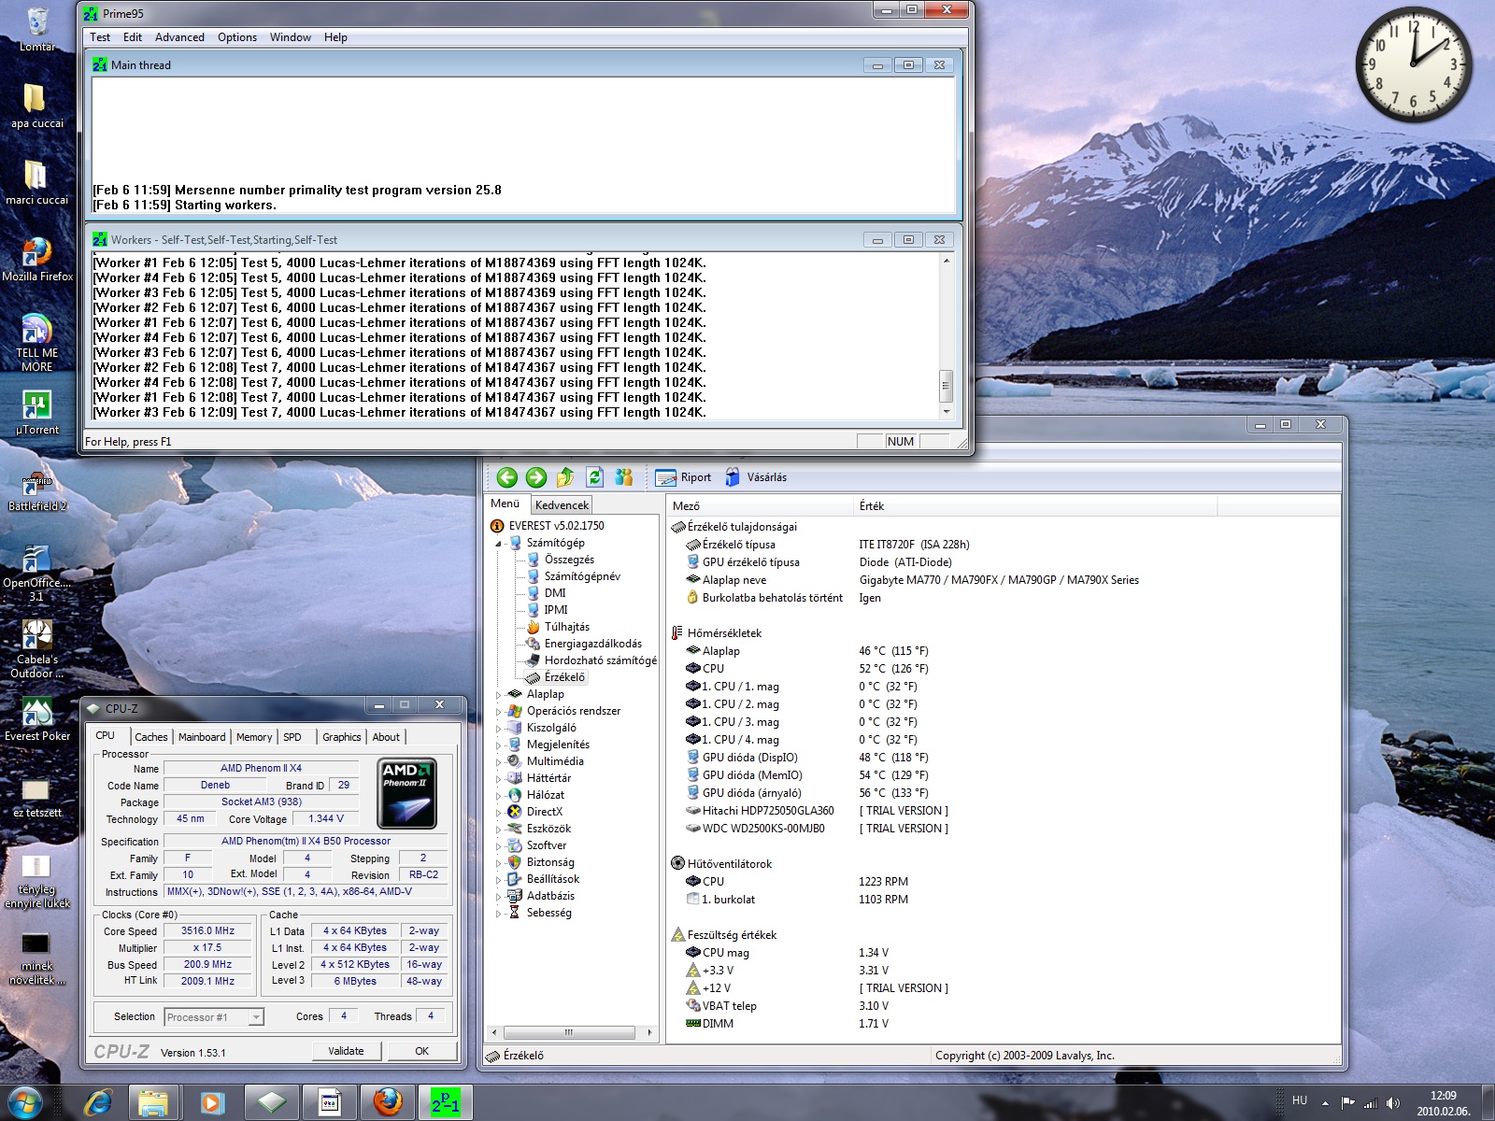Screen dimensions: 1495x1121
Task: Open the Advanced menu in Prime95
Action: 179,37
